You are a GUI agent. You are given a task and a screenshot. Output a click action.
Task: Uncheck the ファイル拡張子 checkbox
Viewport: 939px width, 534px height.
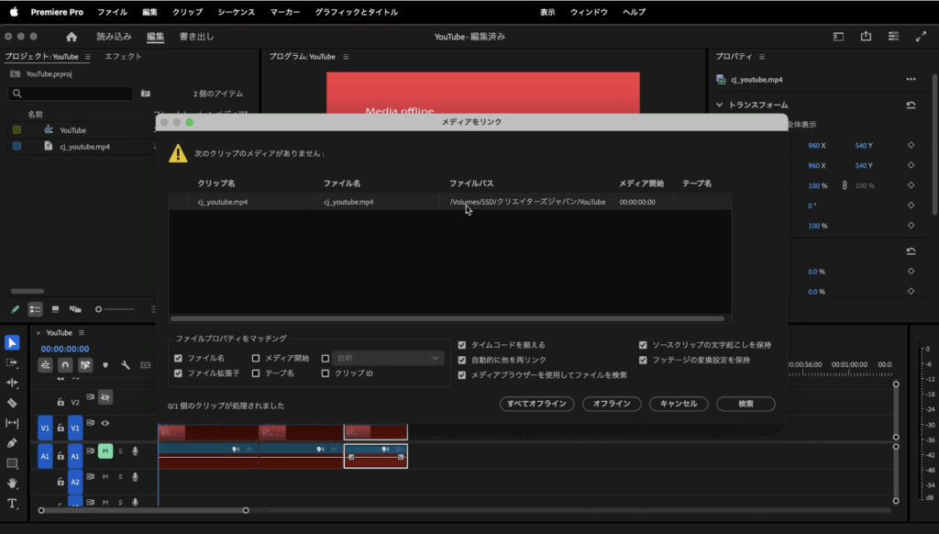click(x=179, y=373)
